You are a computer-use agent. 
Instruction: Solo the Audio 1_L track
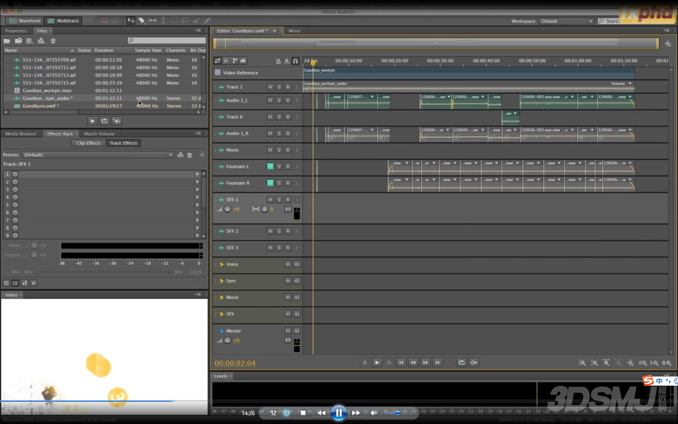pyautogui.click(x=279, y=100)
